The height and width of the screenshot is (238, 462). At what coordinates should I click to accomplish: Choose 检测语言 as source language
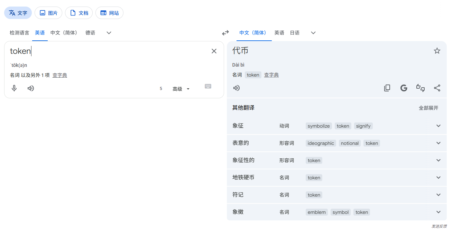coord(19,33)
